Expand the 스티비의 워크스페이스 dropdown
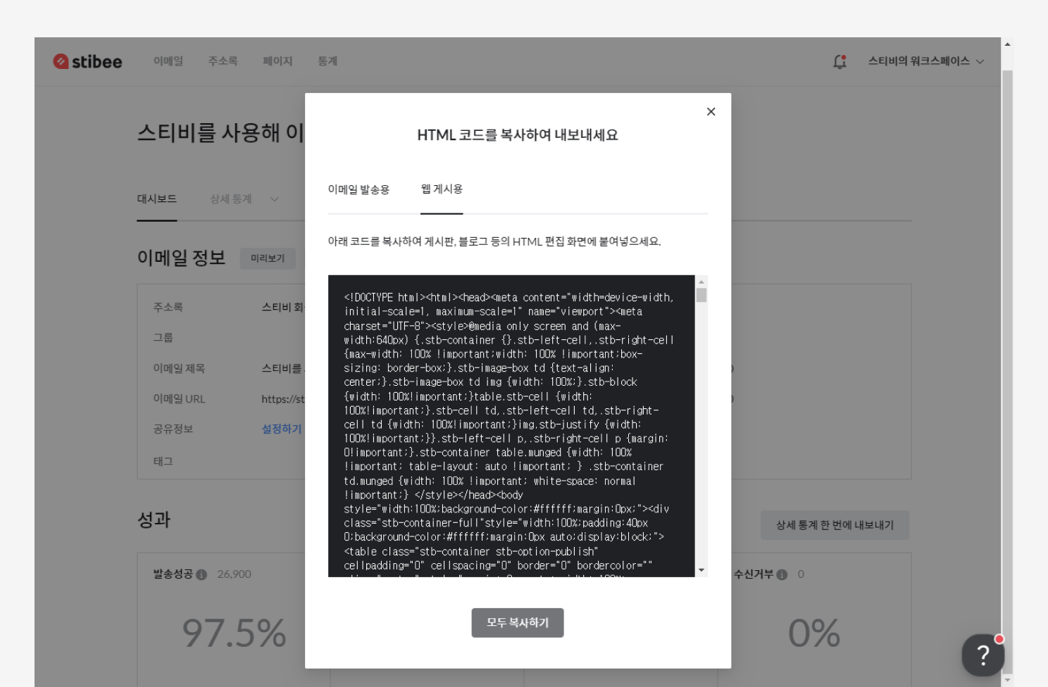 point(925,61)
